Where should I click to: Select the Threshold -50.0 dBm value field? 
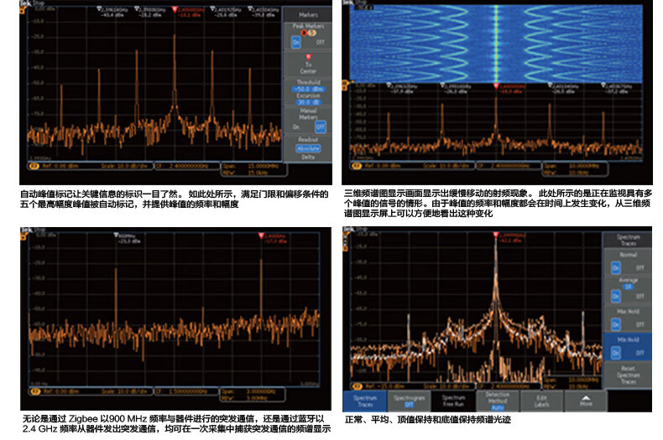(307, 88)
